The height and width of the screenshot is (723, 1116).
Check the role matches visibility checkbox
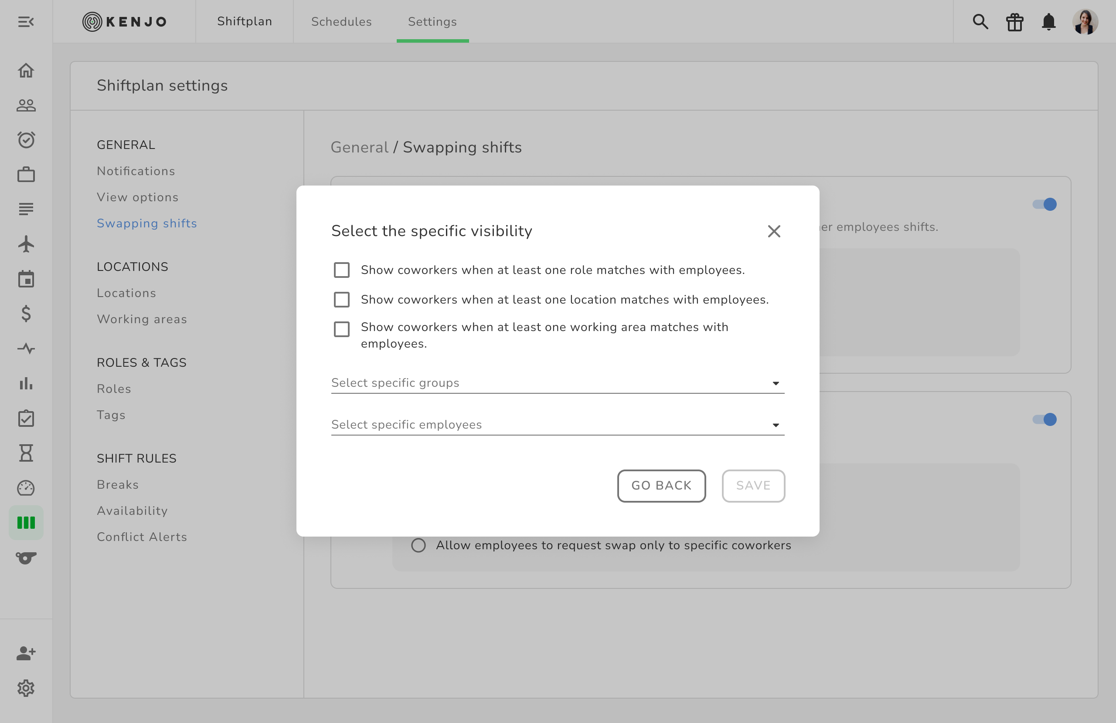coord(341,270)
